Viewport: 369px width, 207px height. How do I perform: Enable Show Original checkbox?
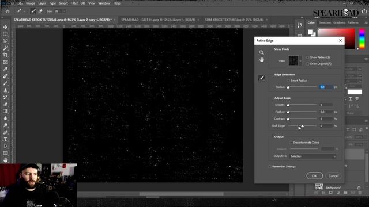307,64
